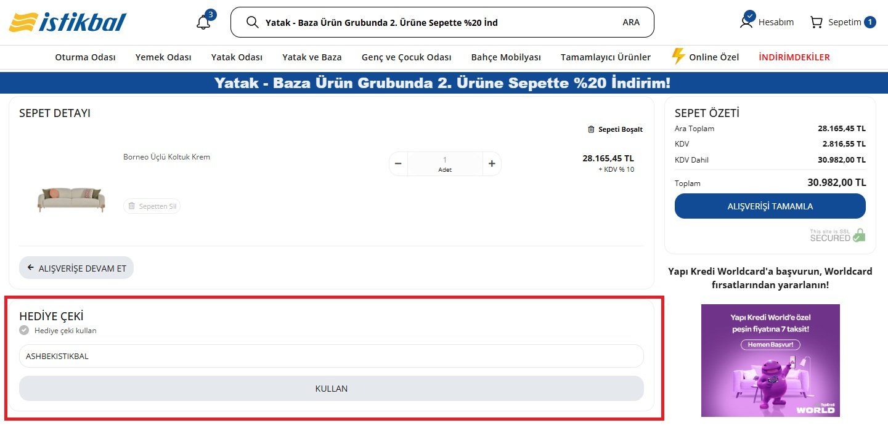888x436 pixels.
Task: Open the shopping cart icon
Action: click(x=817, y=22)
